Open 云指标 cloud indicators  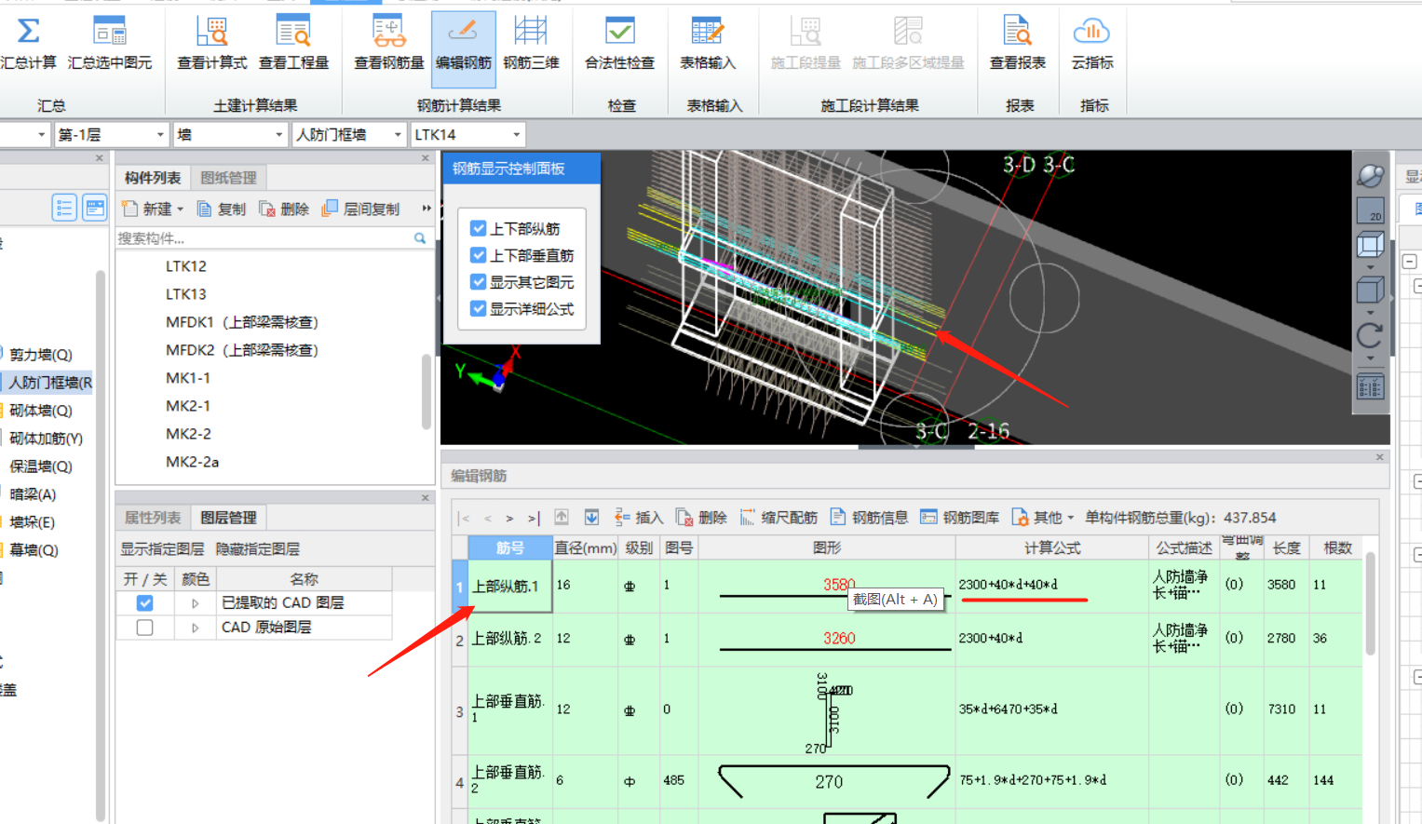point(1091,44)
